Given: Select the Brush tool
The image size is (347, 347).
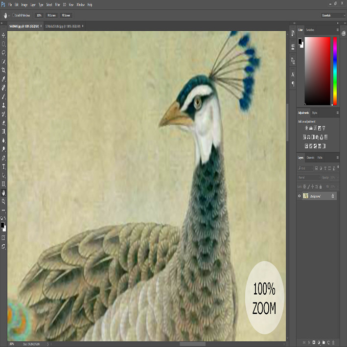Looking at the screenshot, I should click(3, 96).
